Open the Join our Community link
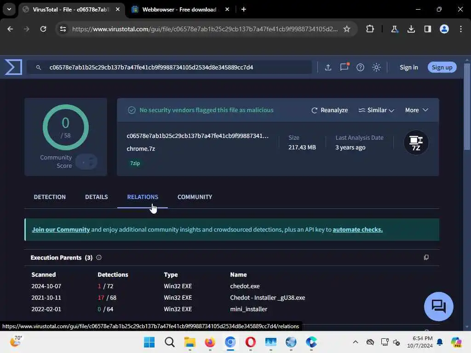 click(61, 230)
